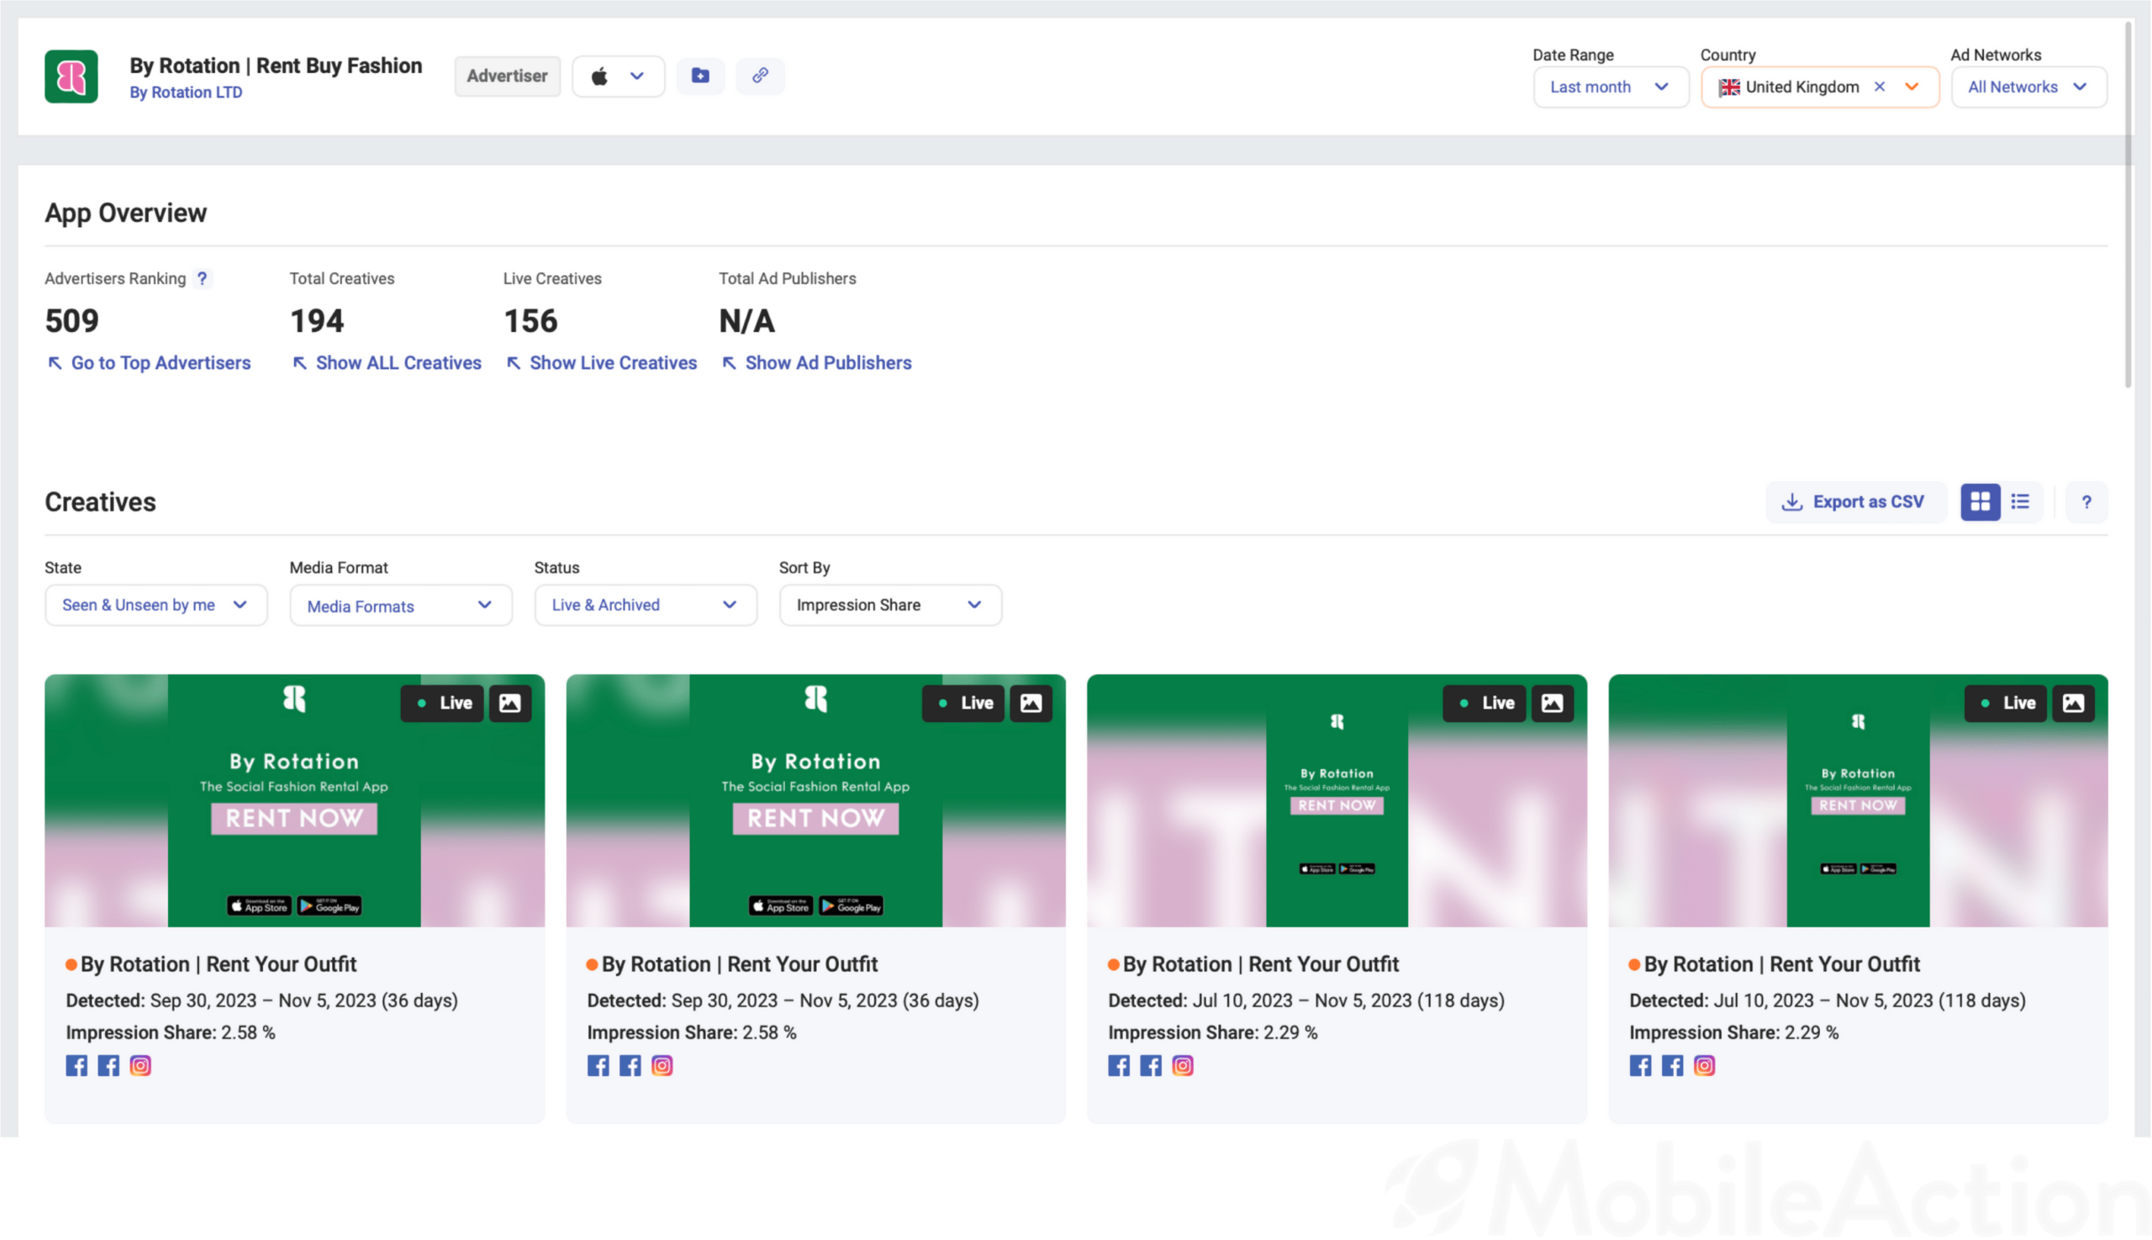The image size is (2152, 1240).
Task: Click second Facebook icon on second creative card
Action: click(x=630, y=1065)
